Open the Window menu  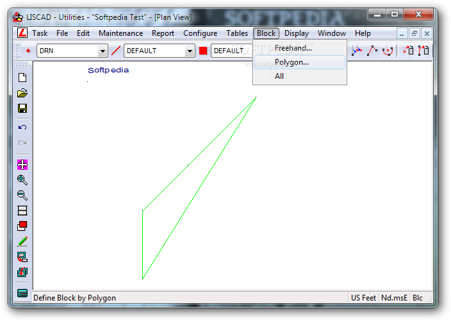click(332, 33)
